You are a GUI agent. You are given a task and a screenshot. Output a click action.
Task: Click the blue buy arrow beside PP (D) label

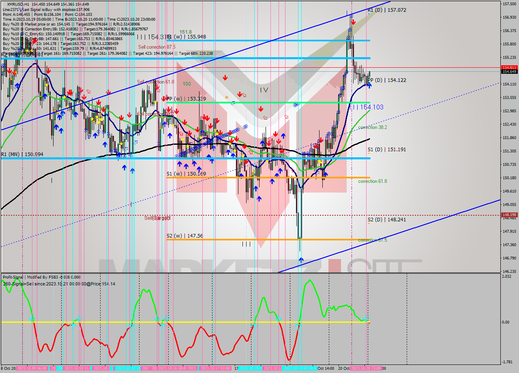coord(369,86)
